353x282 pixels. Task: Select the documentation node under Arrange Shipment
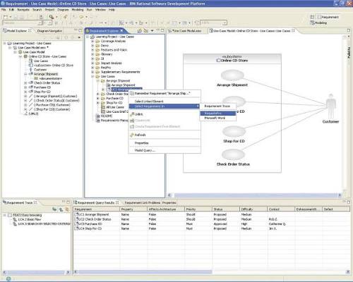pyautogui.click(x=50, y=78)
